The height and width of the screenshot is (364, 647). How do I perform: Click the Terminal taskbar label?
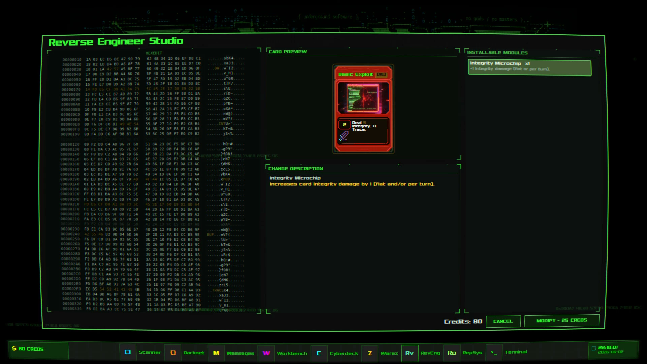(x=516, y=352)
